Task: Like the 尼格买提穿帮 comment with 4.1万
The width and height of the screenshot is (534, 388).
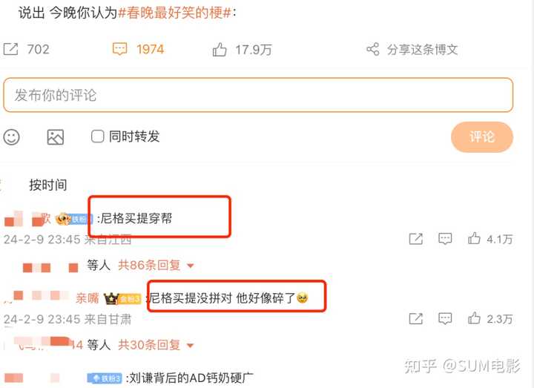Action: 474,239
